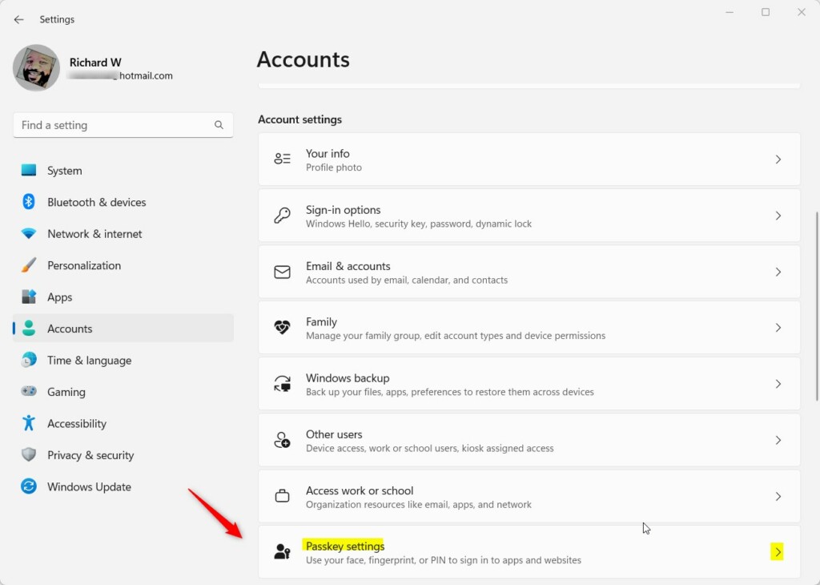
Task: Click the Family heart icon
Action: pos(282,328)
